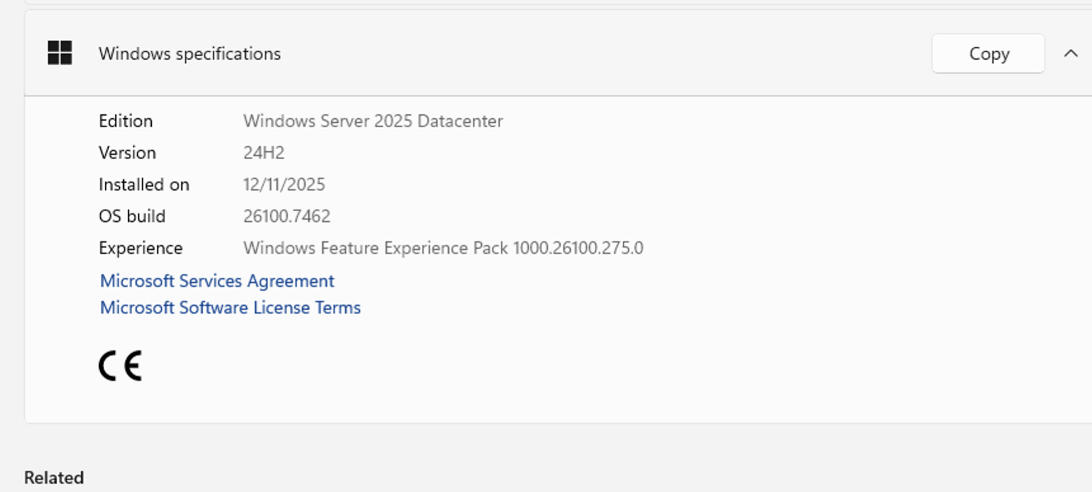1092x492 pixels.
Task: Open Microsoft Services Agreement link
Action: (217, 281)
